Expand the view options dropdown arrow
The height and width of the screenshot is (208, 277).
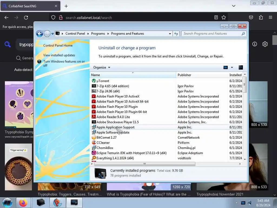[232, 67]
